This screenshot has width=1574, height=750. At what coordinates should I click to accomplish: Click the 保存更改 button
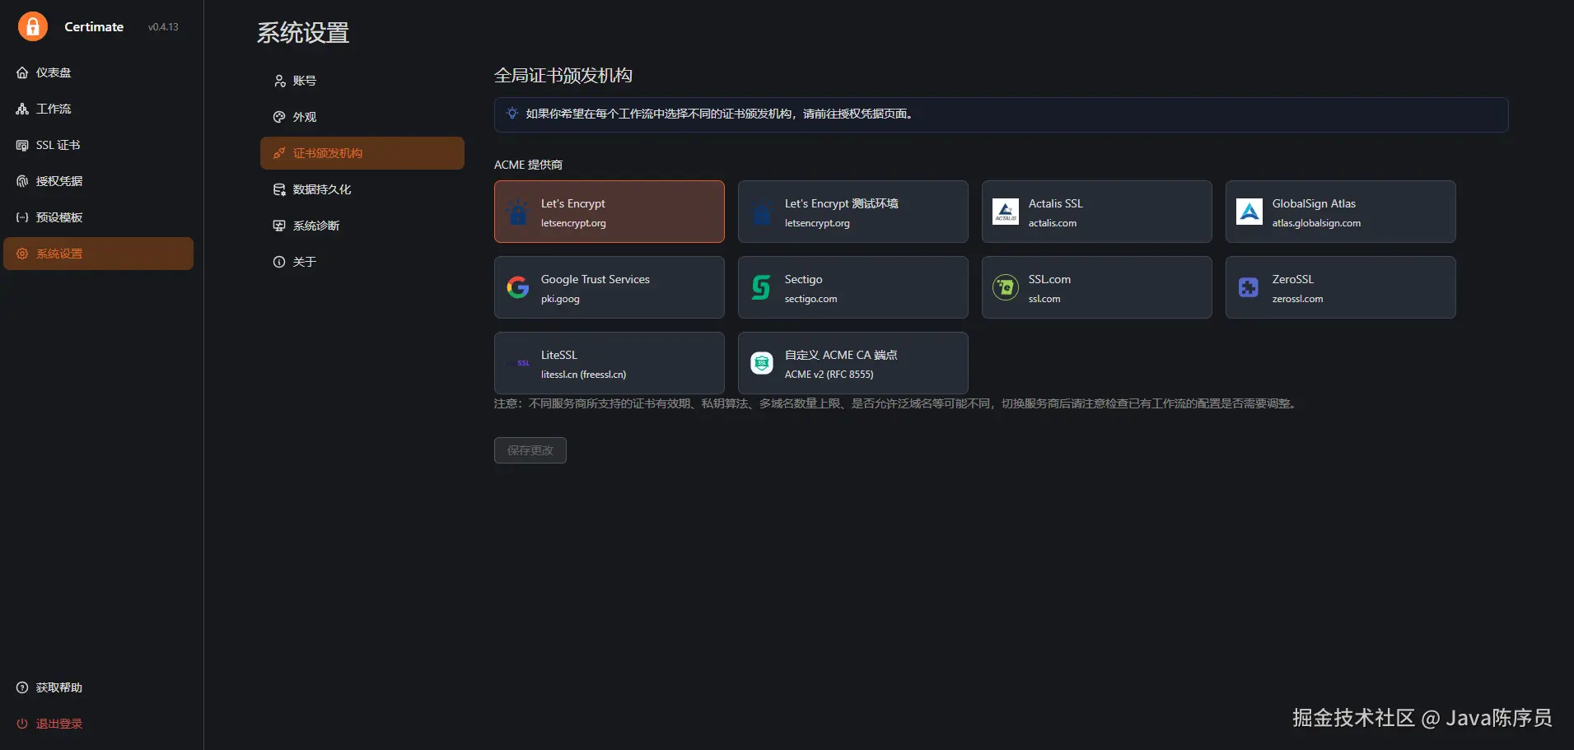[530, 450]
